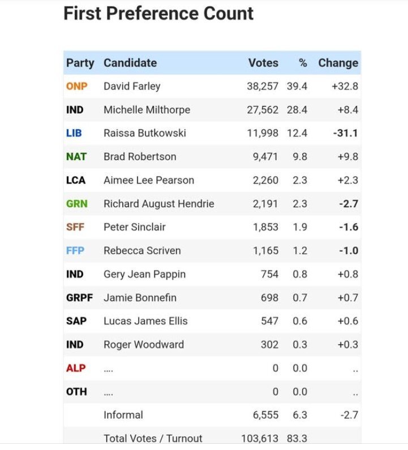
Task: Select the ALP party label
Action: (76, 368)
